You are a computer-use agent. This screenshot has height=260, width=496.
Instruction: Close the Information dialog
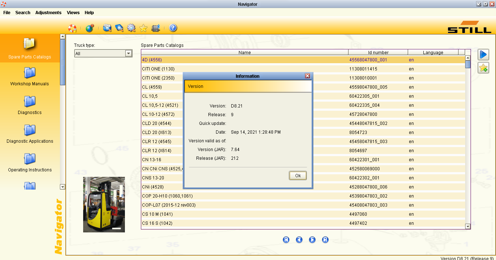[308, 76]
